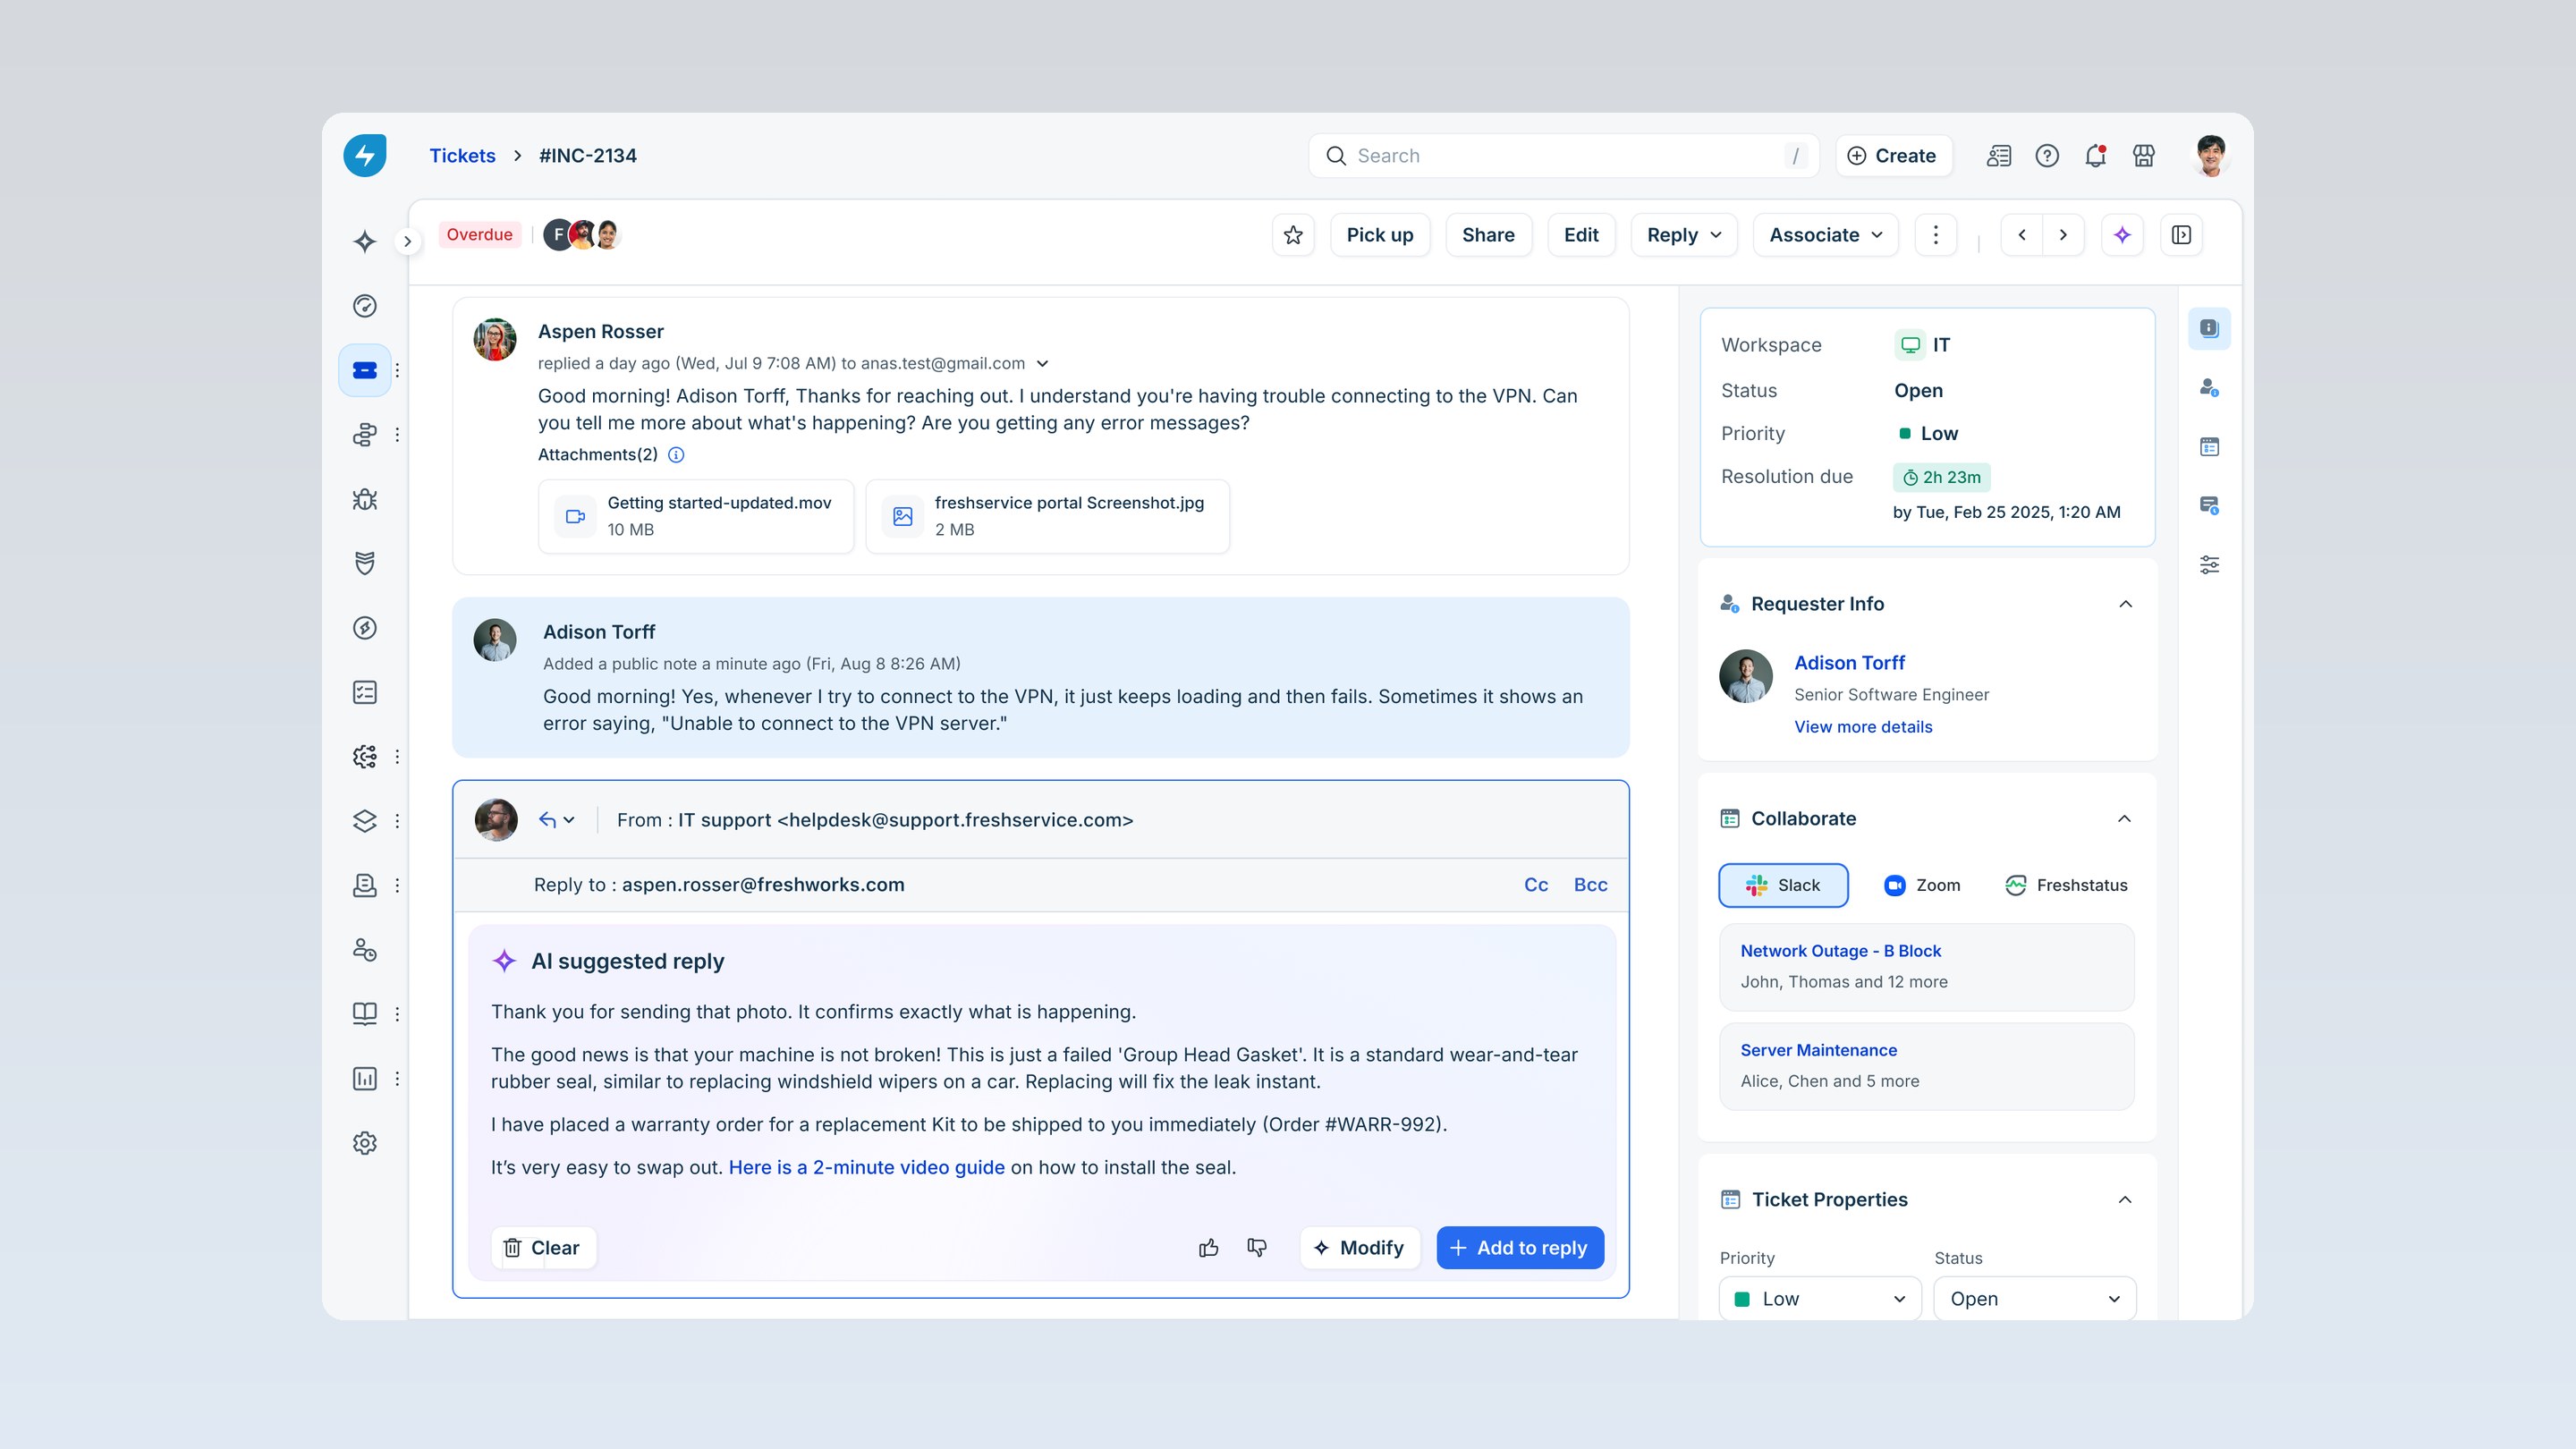Image resolution: width=2576 pixels, height=1449 pixels.
Task: Open the sliders settings icon in right rail
Action: pos(2209,565)
